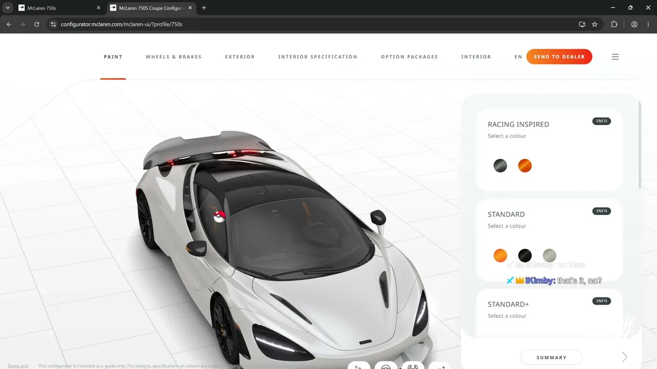The height and width of the screenshot is (369, 657).
Task: Open a new browser tab
Action: coord(204,8)
